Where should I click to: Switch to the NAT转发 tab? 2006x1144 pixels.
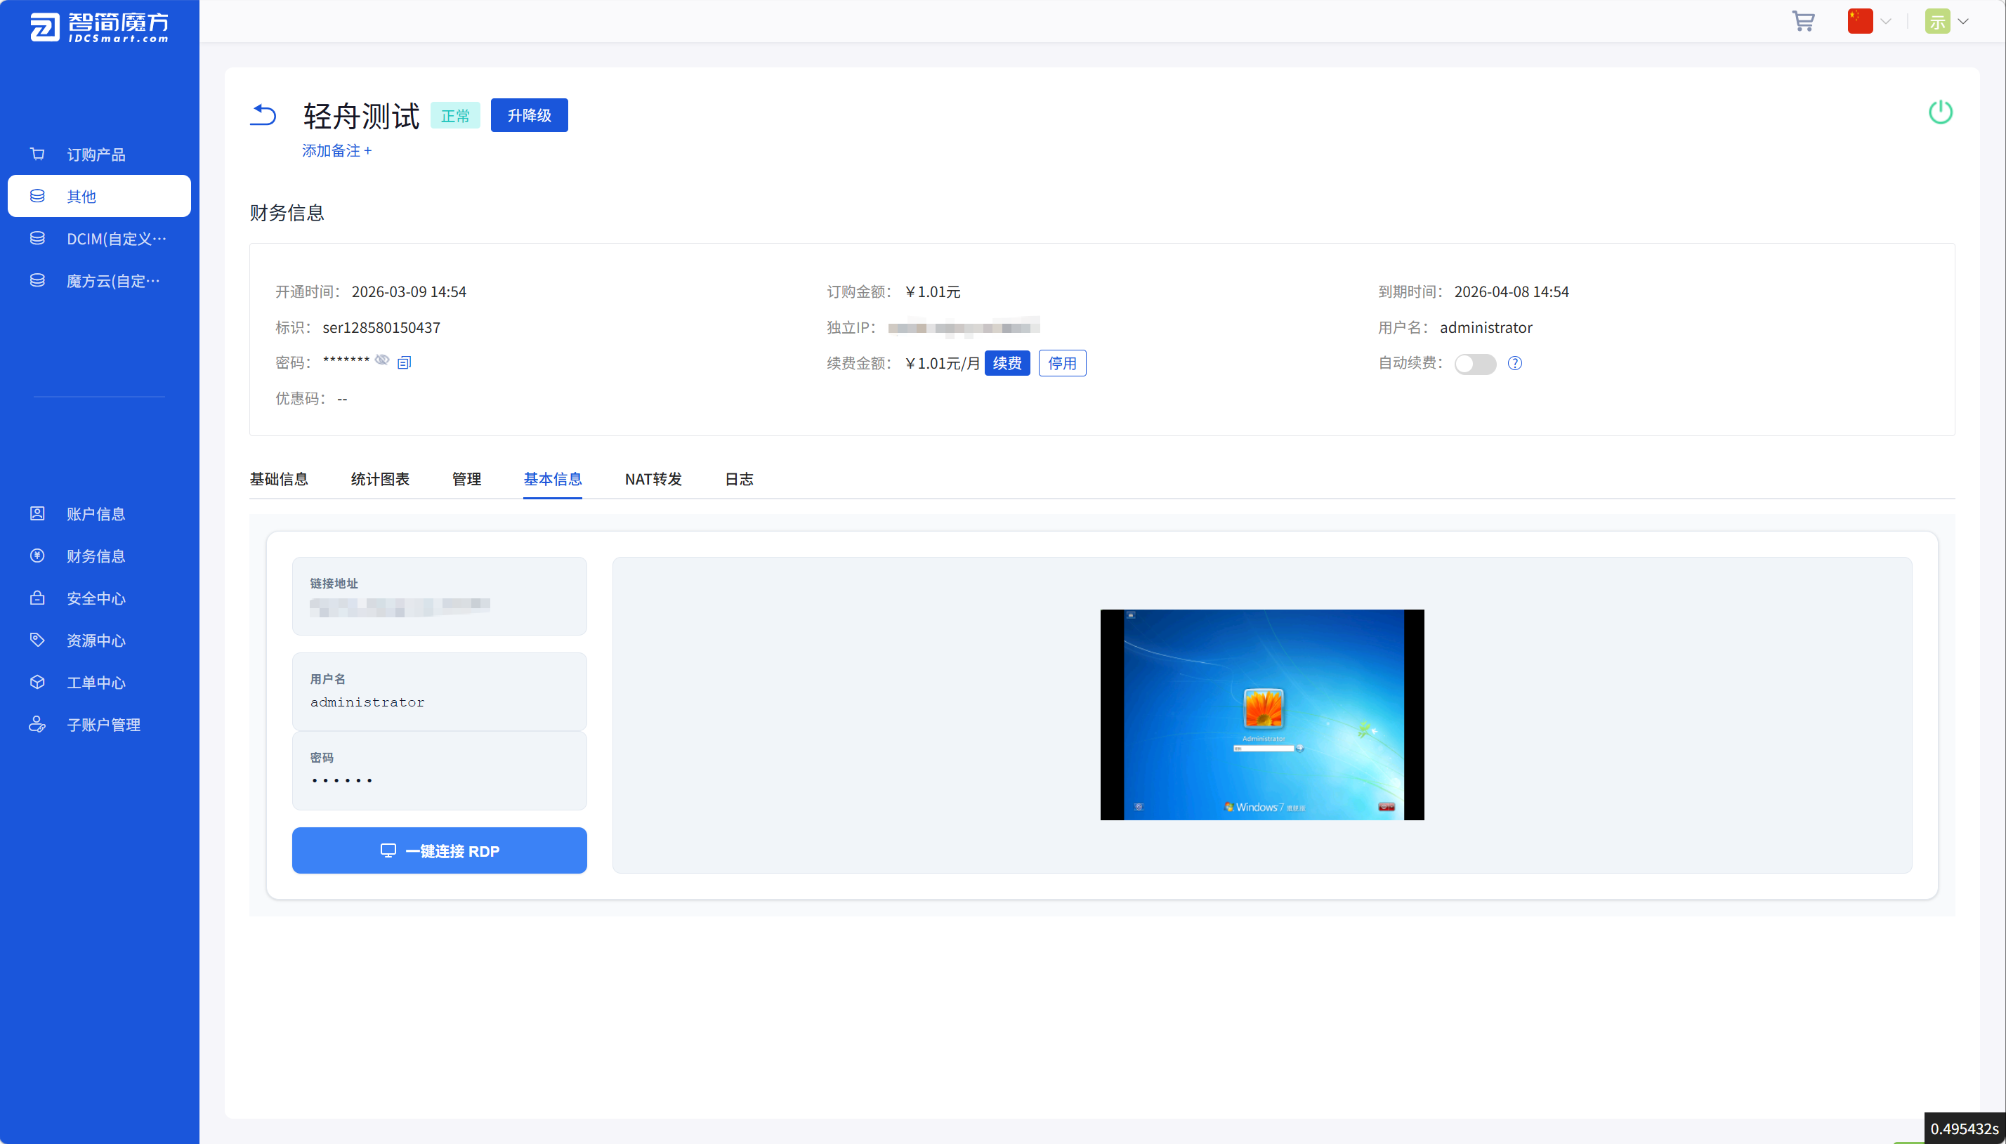coord(653,478)
